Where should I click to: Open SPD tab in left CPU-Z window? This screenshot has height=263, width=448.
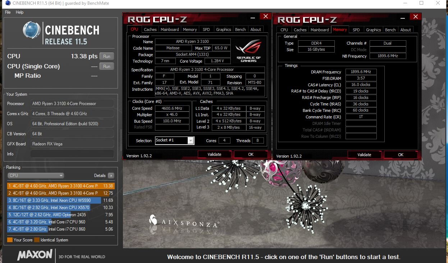tap(206, 30)
